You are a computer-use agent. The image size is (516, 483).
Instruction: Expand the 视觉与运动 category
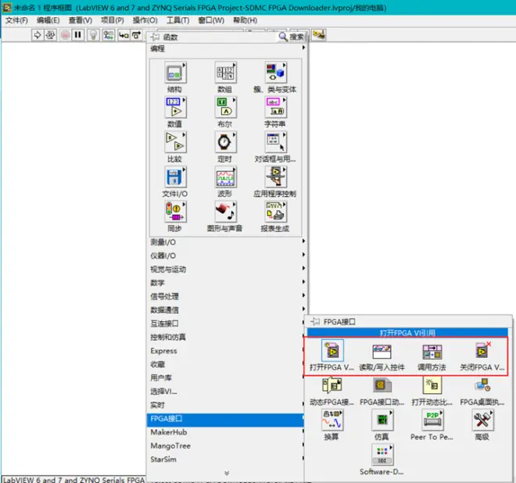point(227,269)
